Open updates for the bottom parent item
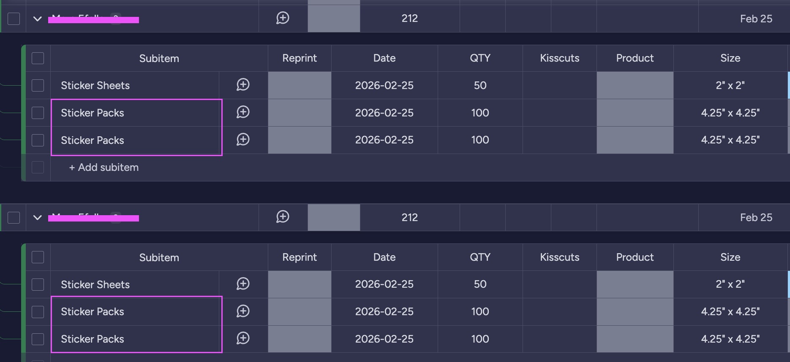Viewport: 790px width, 362px height. [283, 217]
